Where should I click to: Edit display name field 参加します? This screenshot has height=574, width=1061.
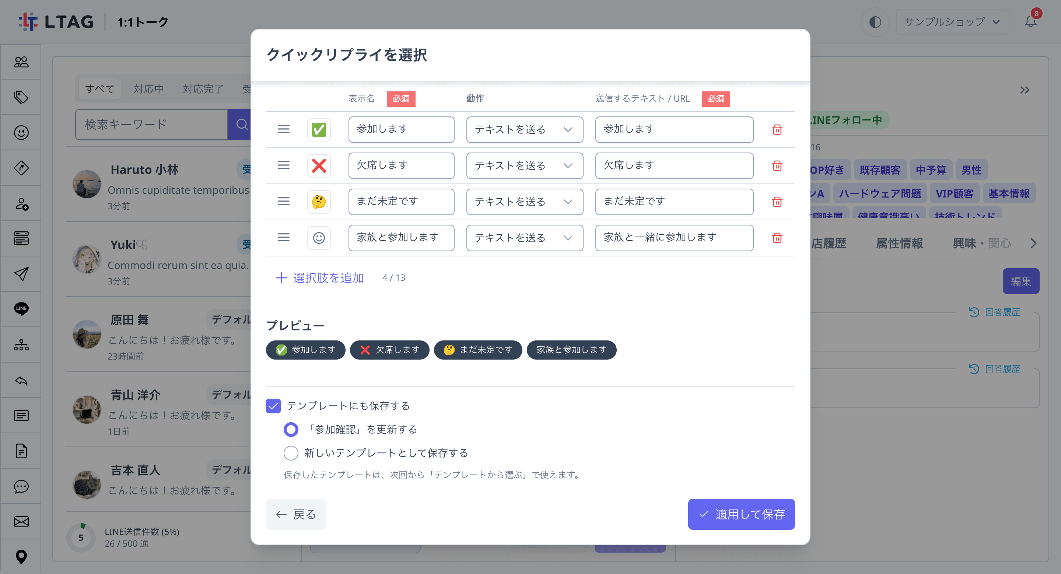401,130
